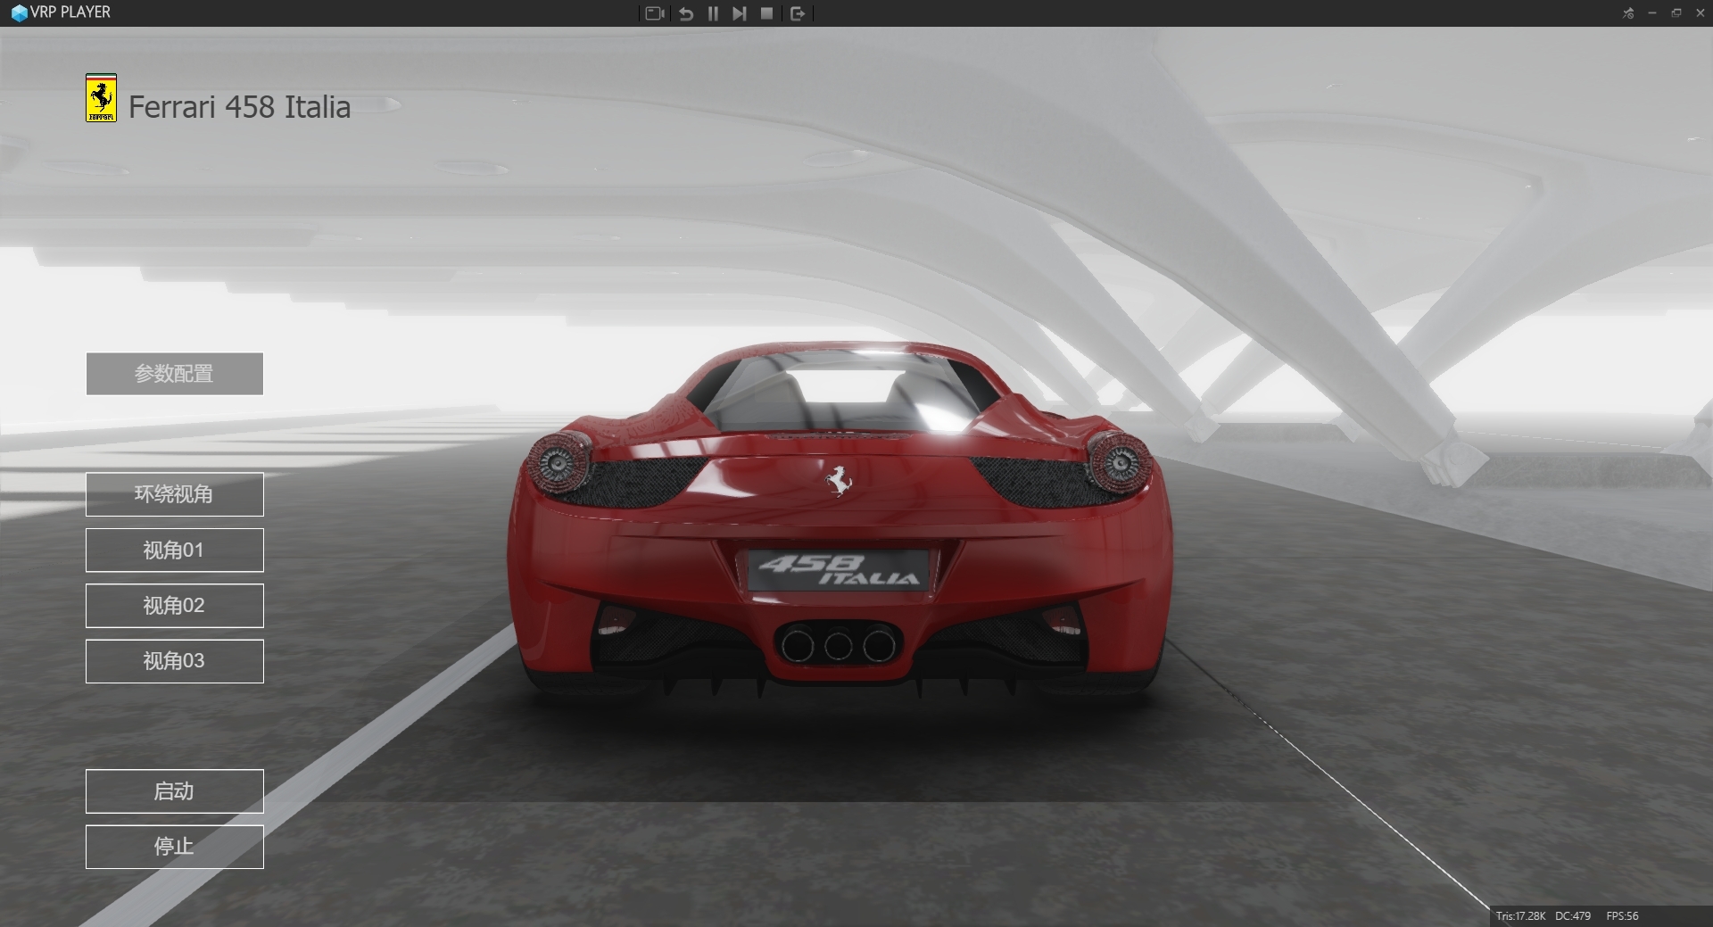Select the 环绕视角 orbit view button
1713x927 pixels.
175,494
